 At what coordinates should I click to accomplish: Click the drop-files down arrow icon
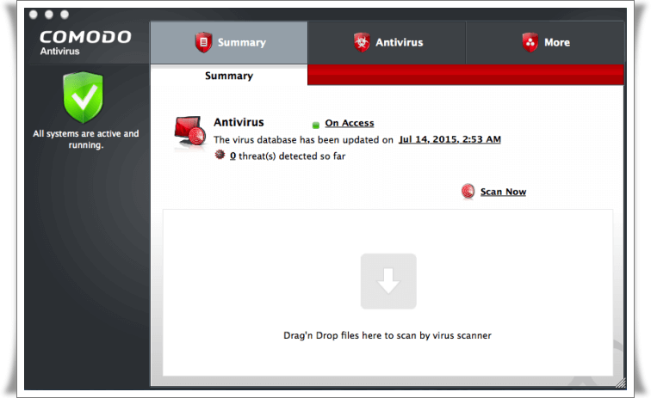tap(388, 281)
